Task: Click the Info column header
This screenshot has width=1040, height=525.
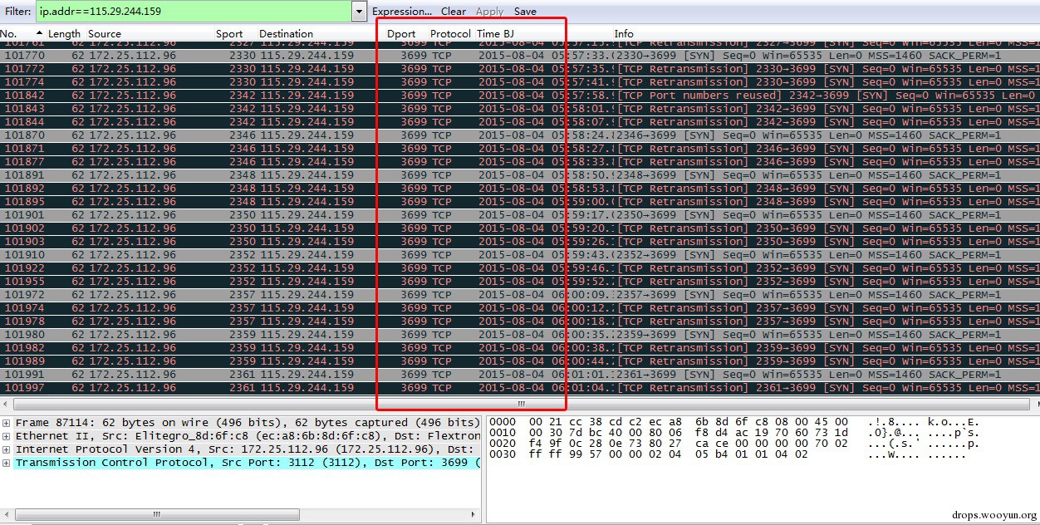Action: coord(624,34)
